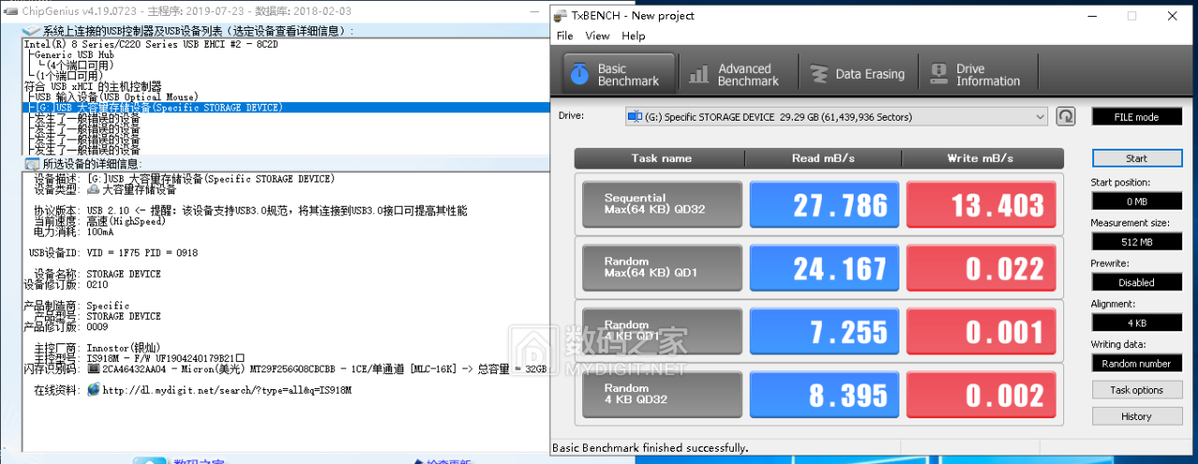Click the drive icon in the device list header
The height and width of the screenshot is (464, 1198).
coord(30,31)
